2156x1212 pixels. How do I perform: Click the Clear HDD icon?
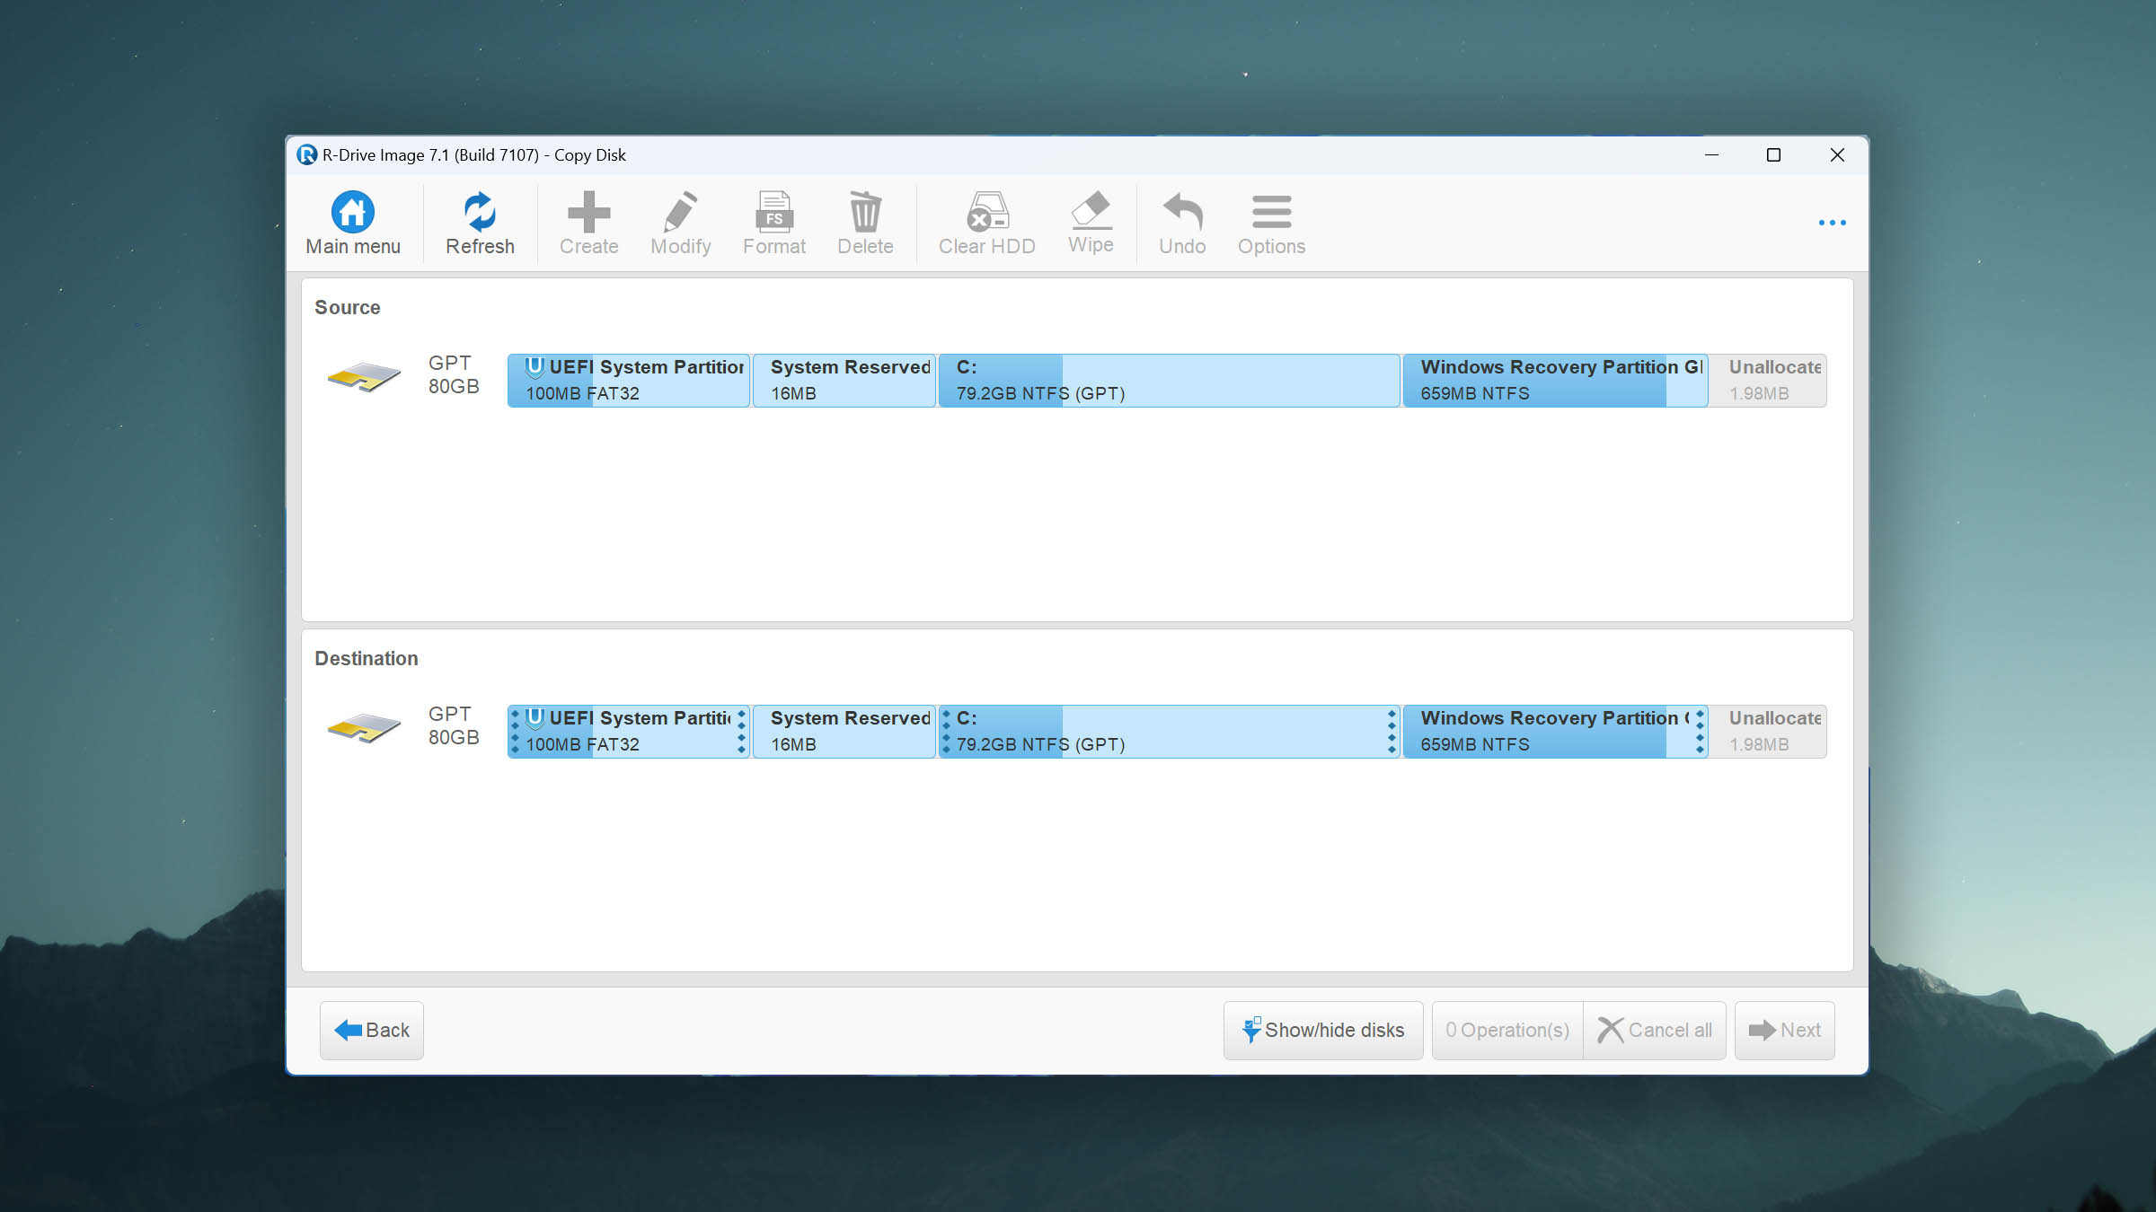986,213
